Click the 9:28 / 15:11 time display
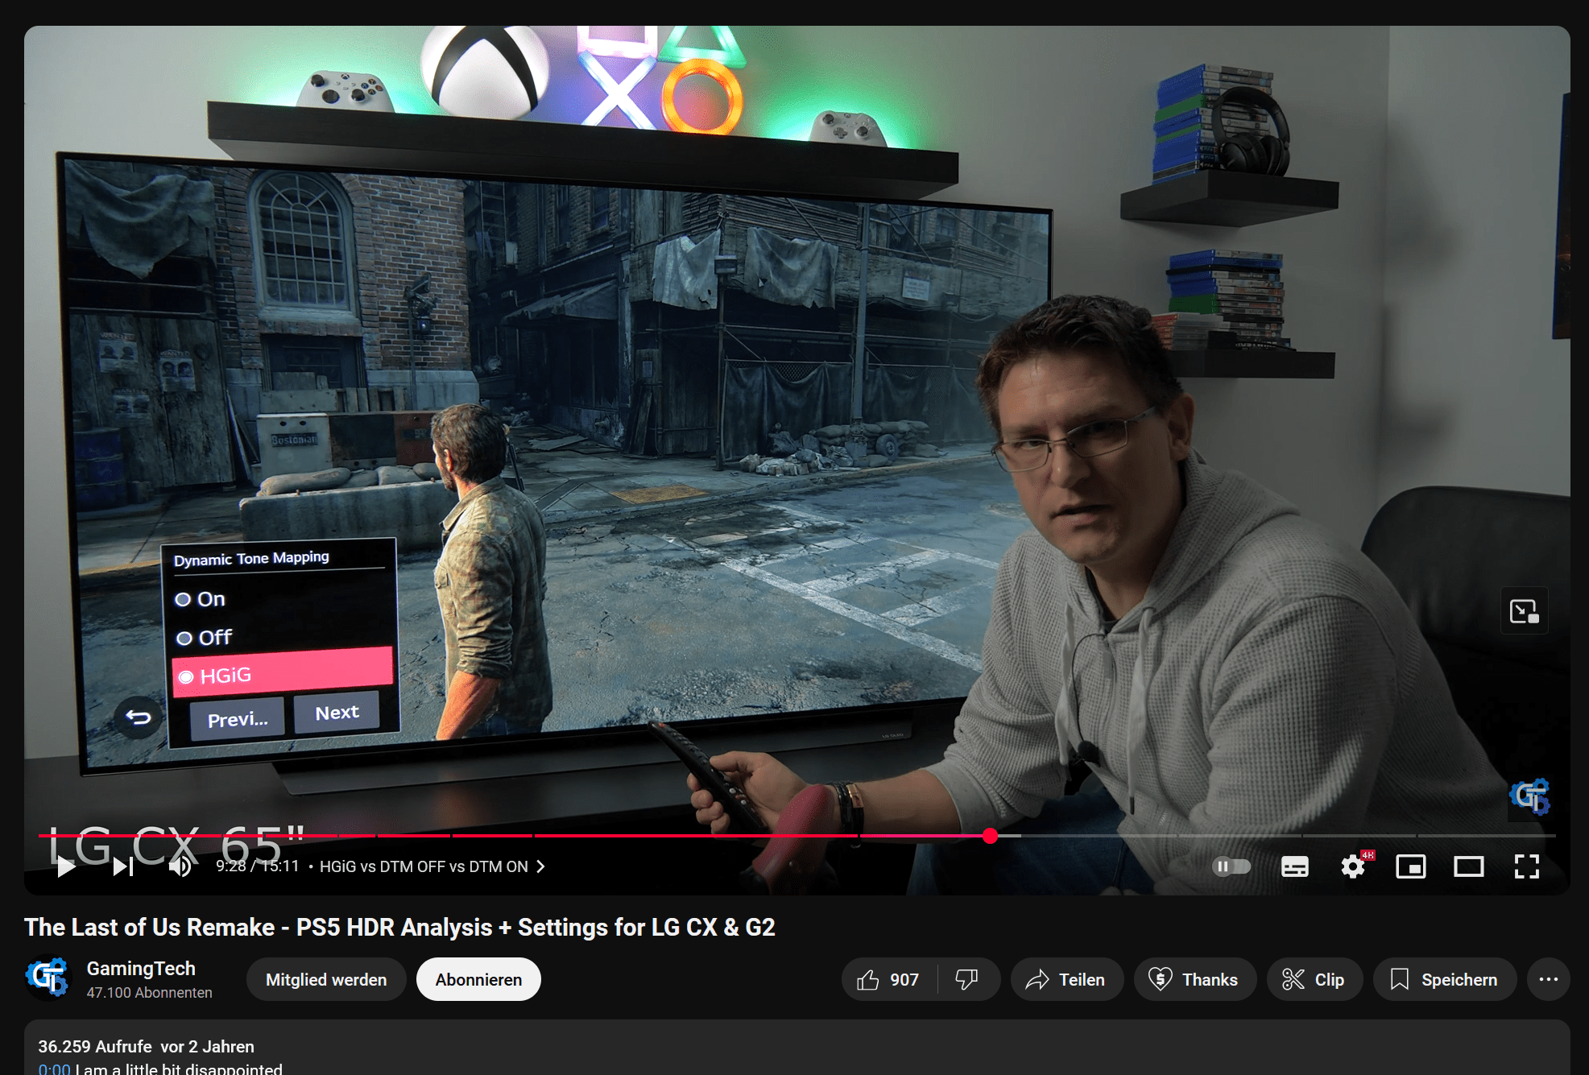 coord(257,866)
